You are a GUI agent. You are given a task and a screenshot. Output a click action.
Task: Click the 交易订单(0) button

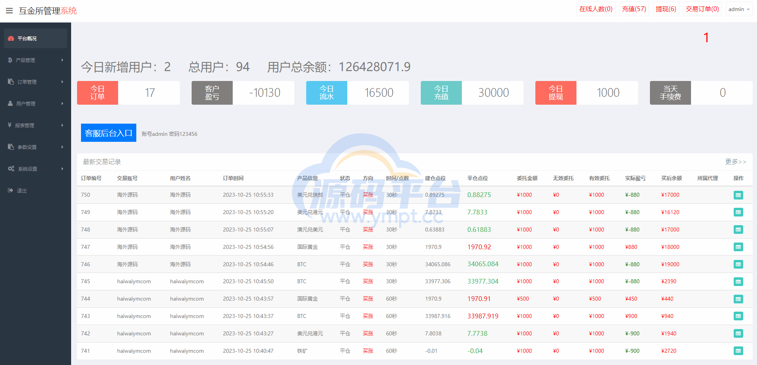pyautogui.click(x=702, y=9)
